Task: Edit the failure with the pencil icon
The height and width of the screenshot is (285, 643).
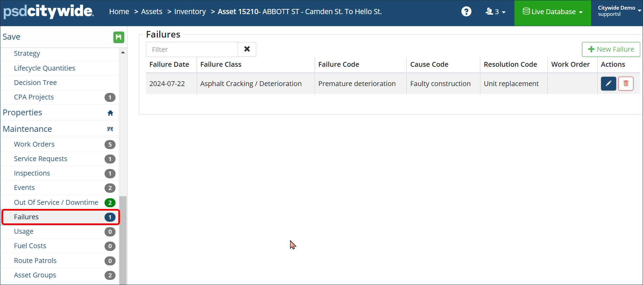Action: coord(608,84)
